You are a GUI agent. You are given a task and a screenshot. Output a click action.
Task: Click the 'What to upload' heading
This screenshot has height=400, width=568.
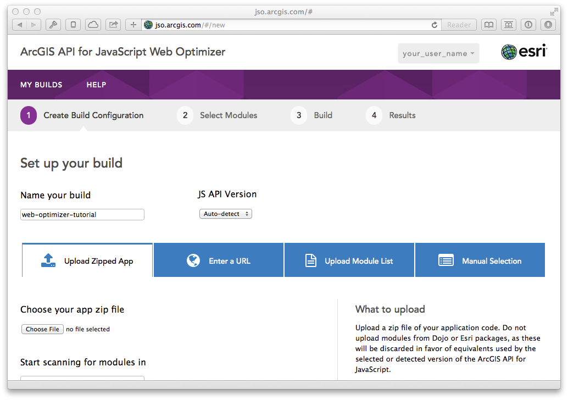click(x=390, y=309)
